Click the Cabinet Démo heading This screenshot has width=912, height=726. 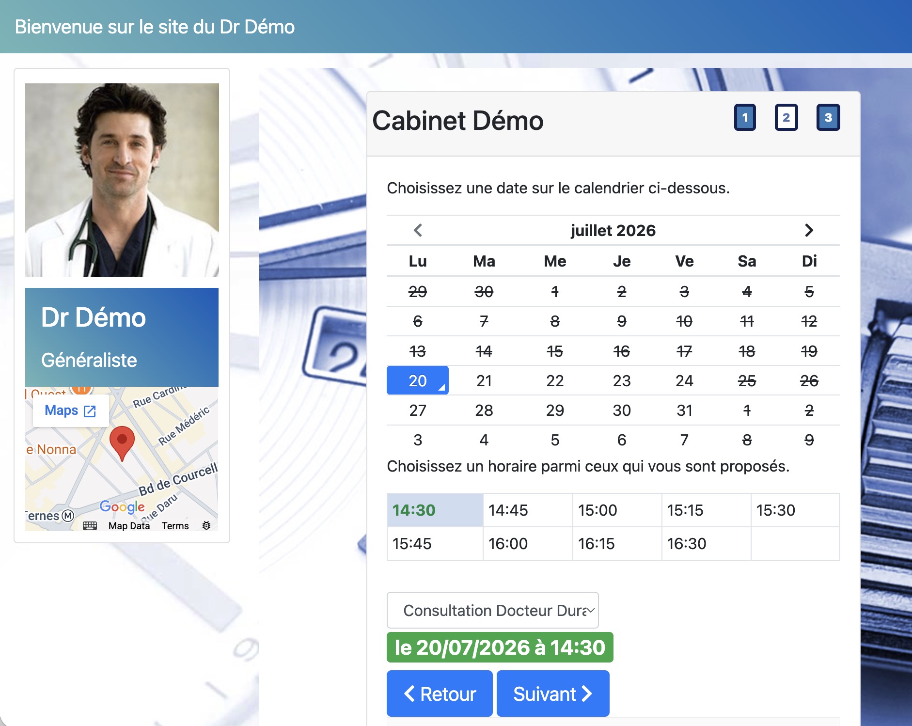point(458,120)
